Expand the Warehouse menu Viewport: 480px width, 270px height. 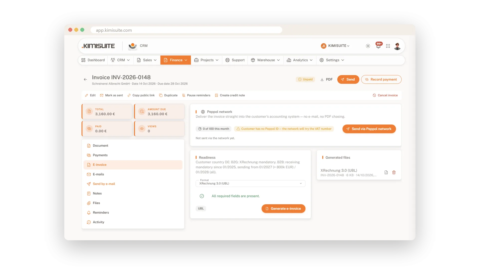265,60
